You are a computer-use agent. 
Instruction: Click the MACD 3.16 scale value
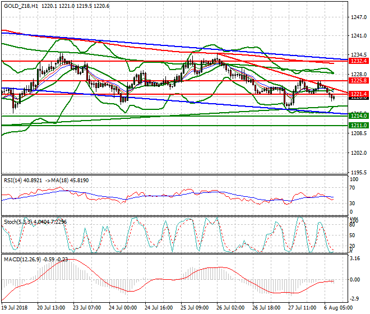tap(355, 258)
